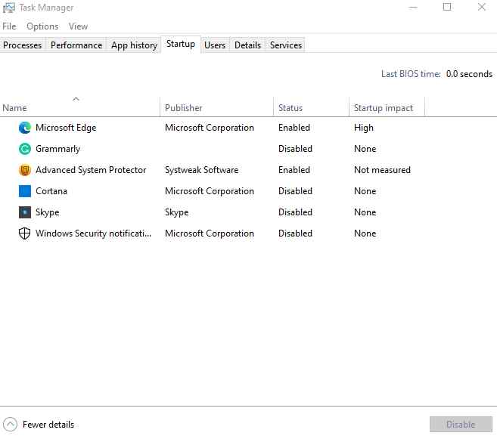
Task: Select the Microsoft Edge row name
Action: point(66,128)
